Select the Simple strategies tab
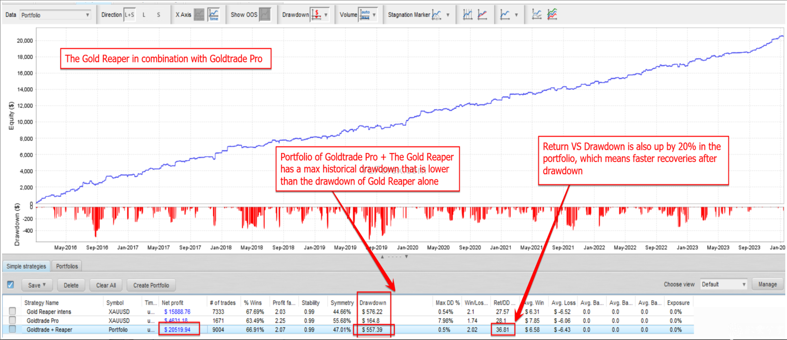The image size is (787, 340). pyautogui.click(x=26, y=266)
